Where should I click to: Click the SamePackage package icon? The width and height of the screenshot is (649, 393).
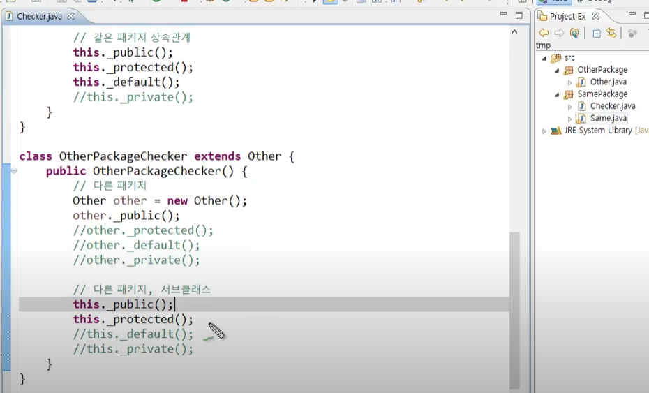569,94
